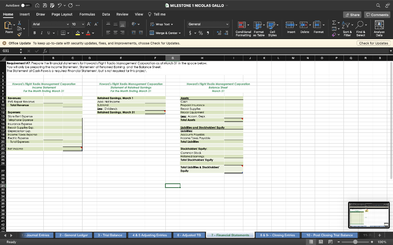Click the Paste clipboard icon
Image resolution: width=393 pixels, height=245 pixels.
click(8, 26)
